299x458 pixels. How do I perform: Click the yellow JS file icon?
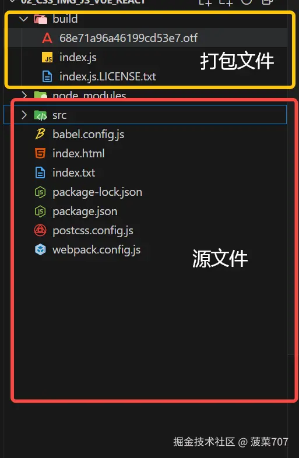47,57
